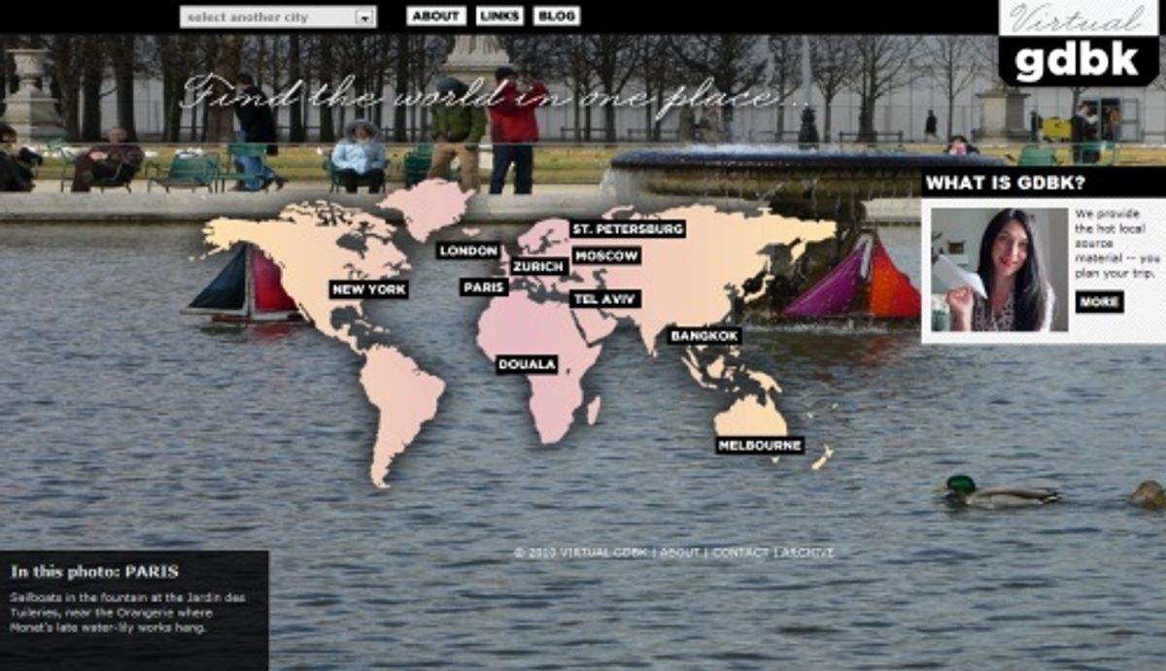This screenshot has height=671, width=1166.
Task: Select MELBOURNE on the world map
Action: point(760,447)
